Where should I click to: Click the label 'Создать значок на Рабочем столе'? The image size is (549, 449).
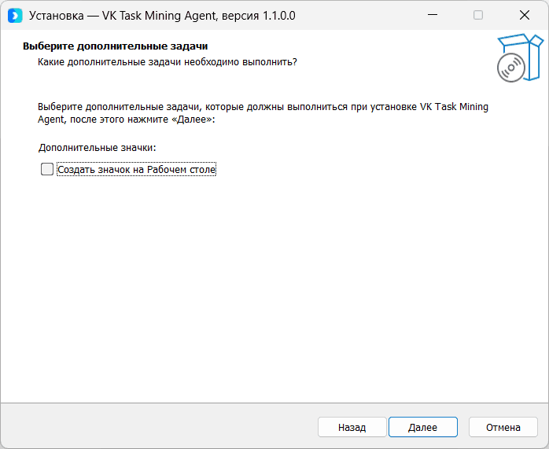click(x=137, y=170)
